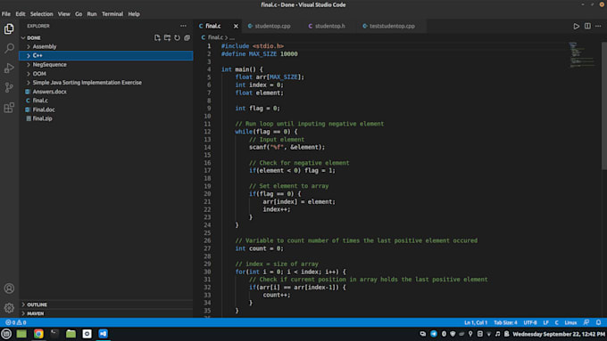The image size is (607, 341).
Task: Click the code minimap preview
Action: [582, 55]
